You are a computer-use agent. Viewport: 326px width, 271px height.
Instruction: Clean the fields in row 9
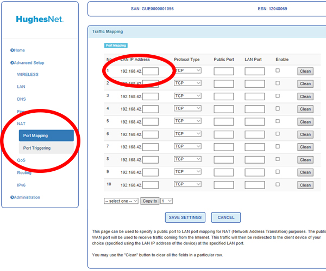(x=305, y=172)
